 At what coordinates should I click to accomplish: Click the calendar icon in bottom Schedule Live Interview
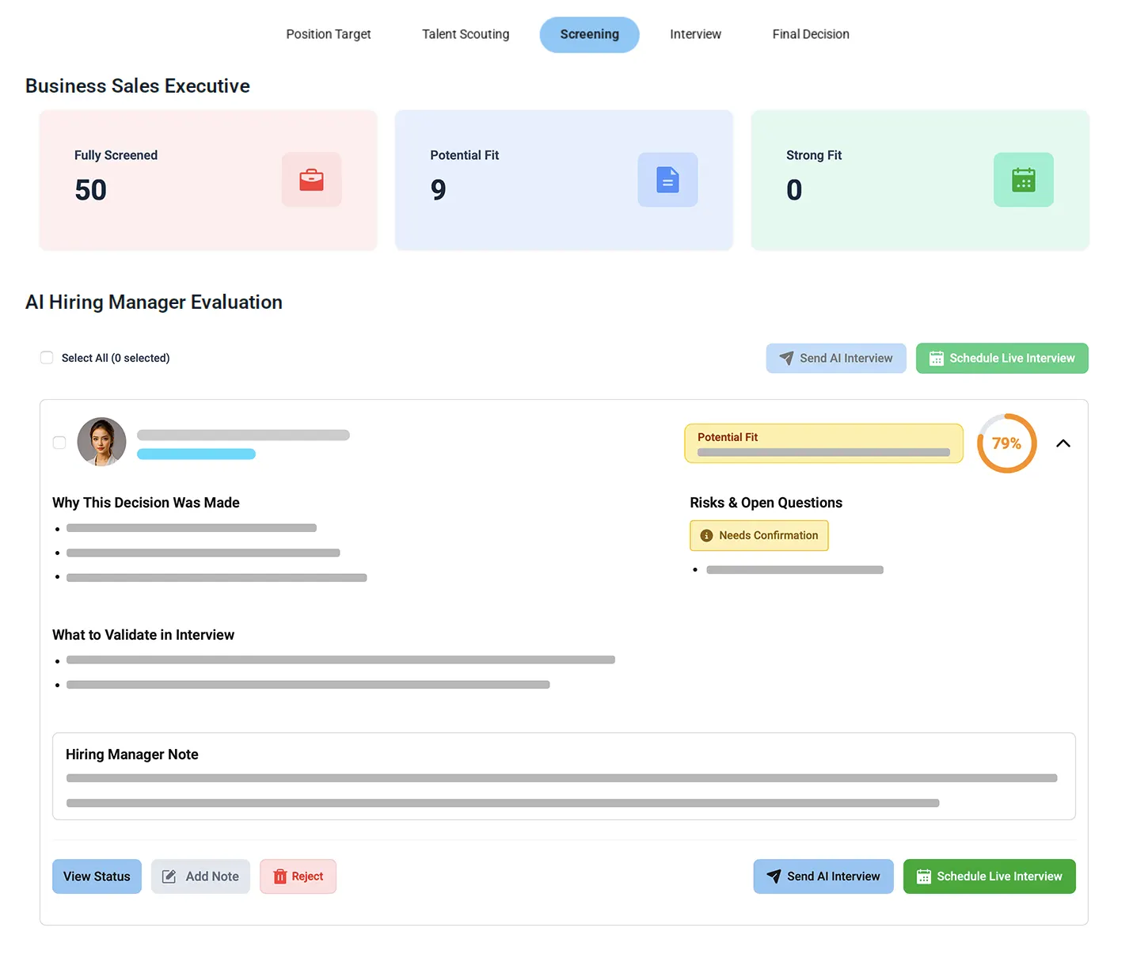(923, 876)
